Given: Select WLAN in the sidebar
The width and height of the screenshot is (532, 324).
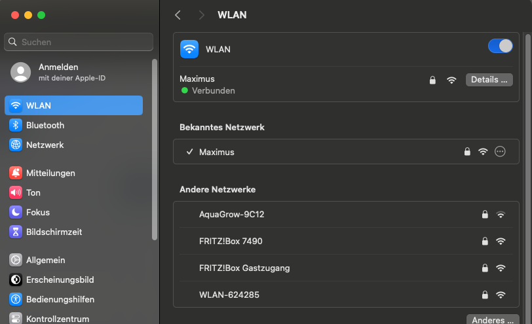Looking at the screenshot, I should click(73, 105).
